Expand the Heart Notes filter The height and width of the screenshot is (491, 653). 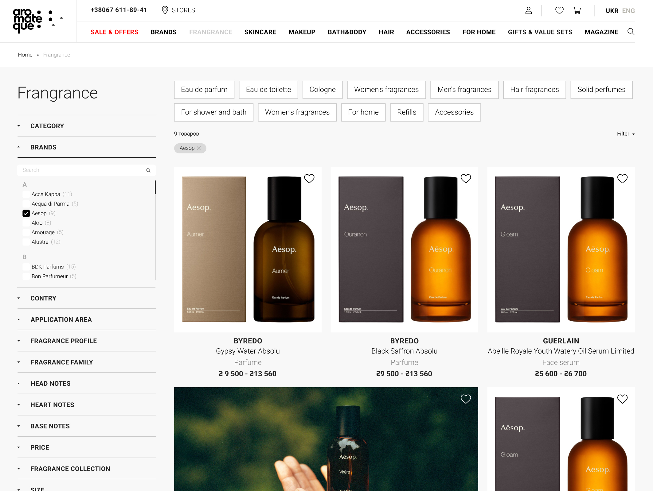[x=87, y=405]
